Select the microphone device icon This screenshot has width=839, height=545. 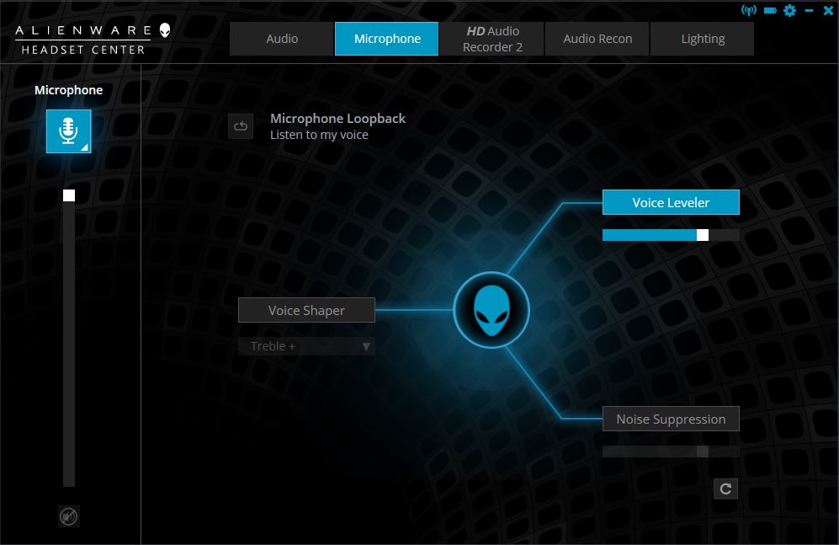click(68, 131)
